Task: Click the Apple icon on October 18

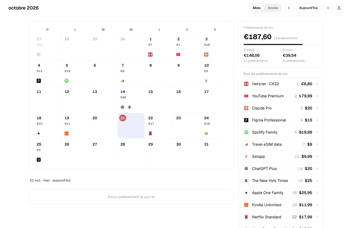Action: [x=39, y=134]
